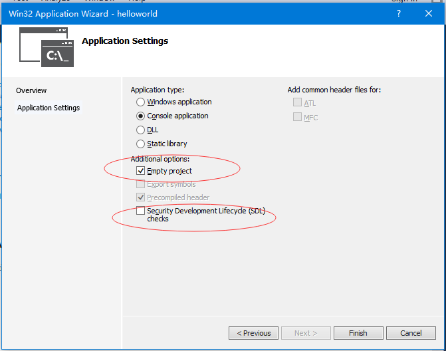Click the help question mark button
The width and height of the screenshot is (446, 351).
click(x=398, y=13)
